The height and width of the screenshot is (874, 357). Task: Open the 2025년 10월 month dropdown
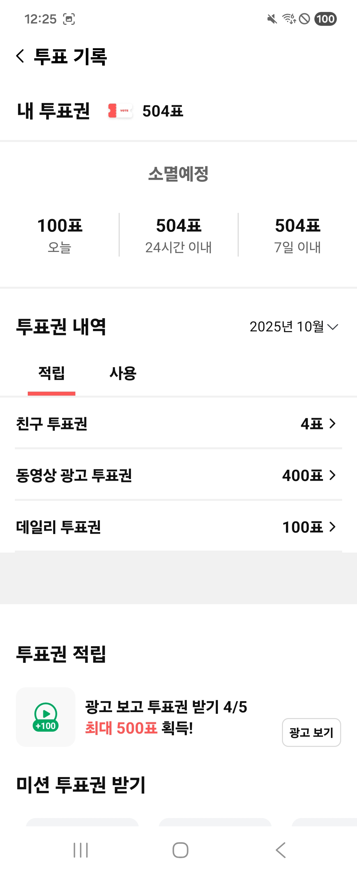coord(294,327)
